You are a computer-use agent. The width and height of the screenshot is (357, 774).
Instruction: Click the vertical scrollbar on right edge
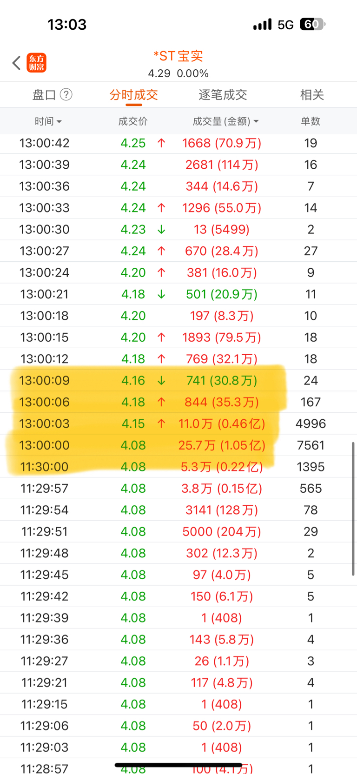click(x=353, y=509)
